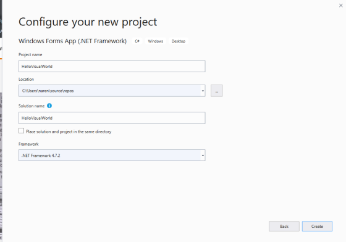The height and width of the screenshot is (242, 346).
Task: Click the Framework label
Action: 28,144
